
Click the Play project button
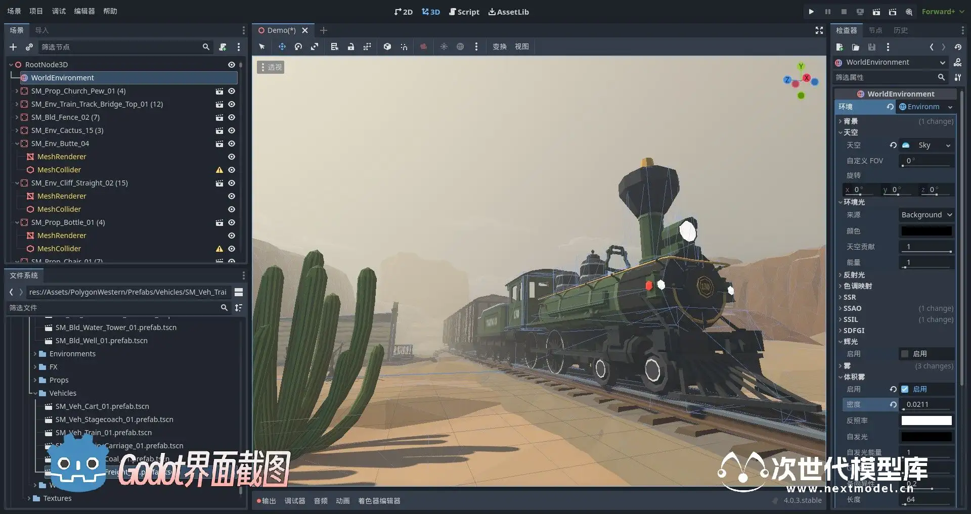(x=811, y=12)
